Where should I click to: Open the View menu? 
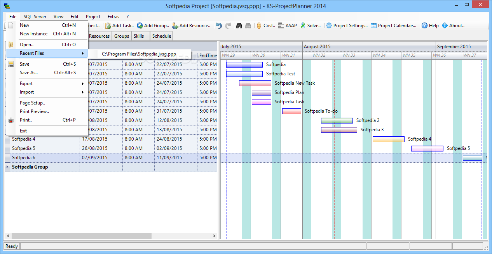59,17
